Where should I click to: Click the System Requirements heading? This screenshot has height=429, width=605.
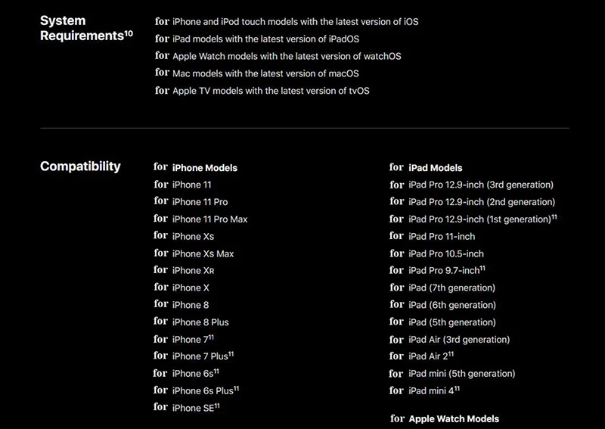(x=86, y=28)
